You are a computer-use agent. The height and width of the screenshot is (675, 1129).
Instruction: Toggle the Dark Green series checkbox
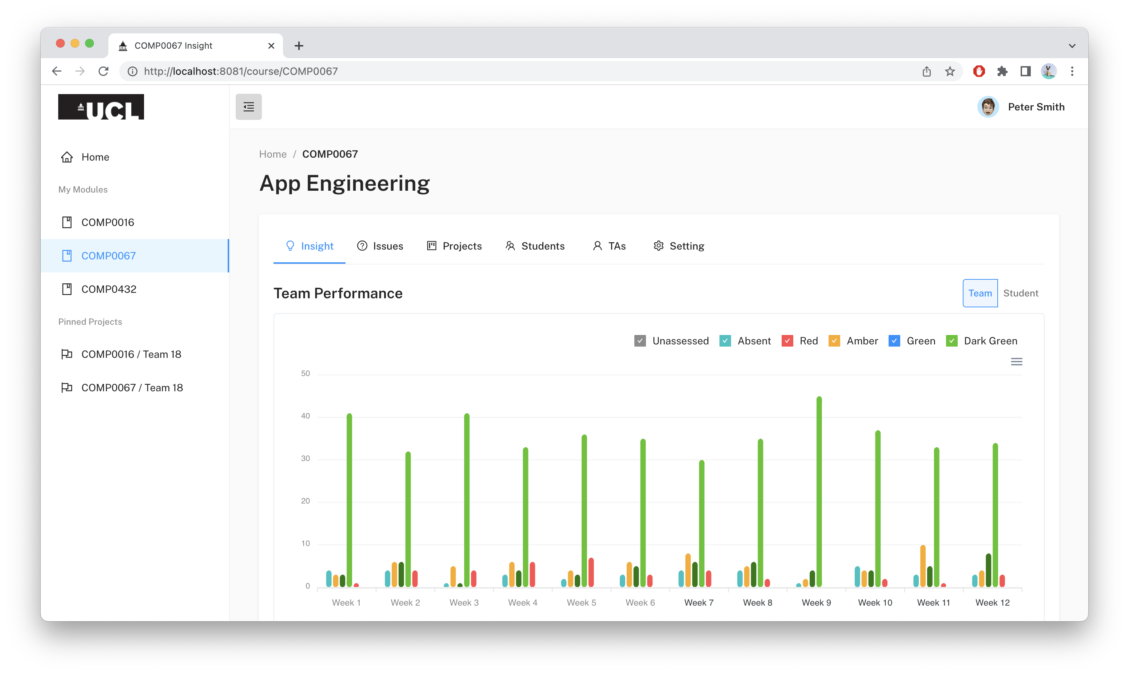(x=952, y=341)
